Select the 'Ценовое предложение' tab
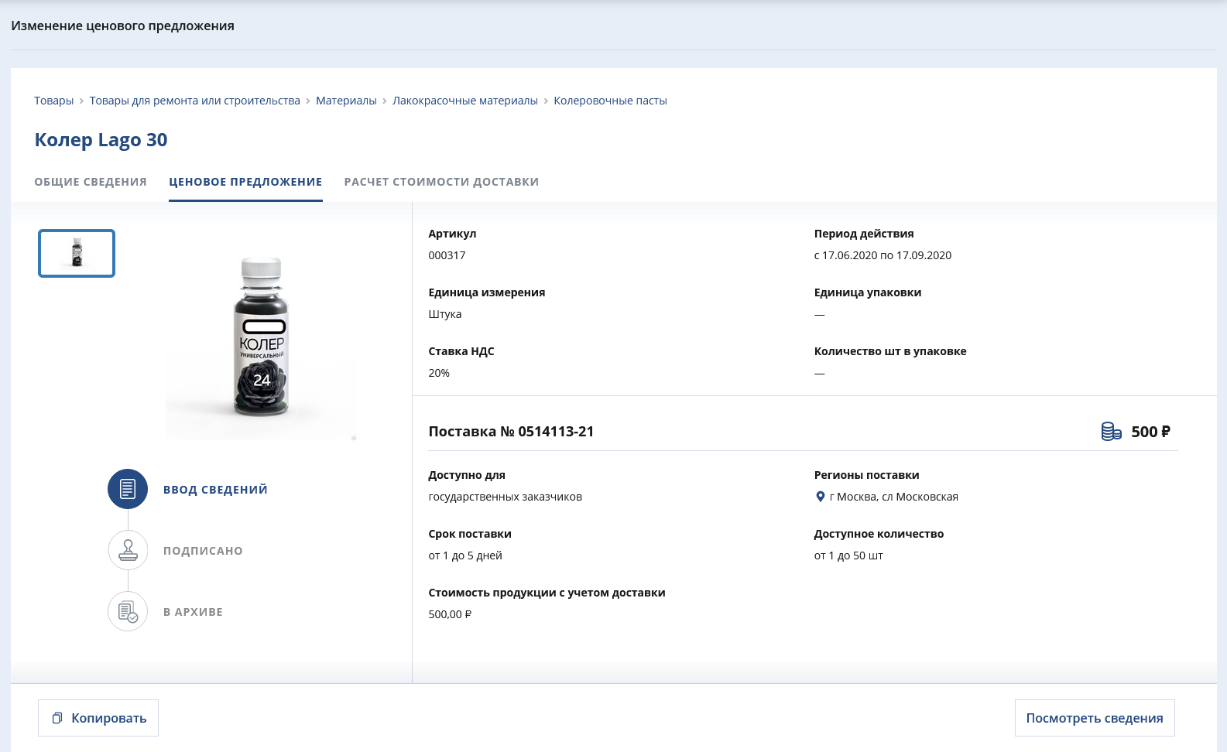 [x=245, y=182]
